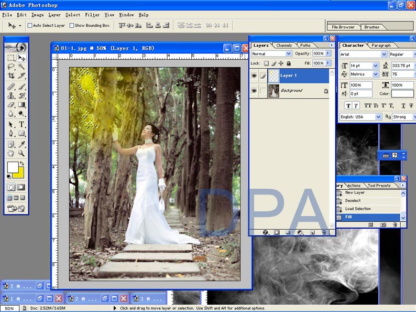
Task: Open the 14 pt font size dropdown
Action: [x=376, y=66]
